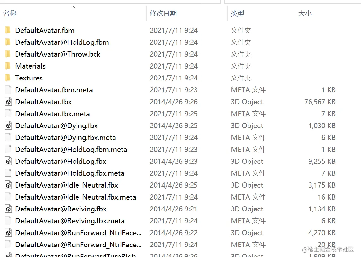Click the DefaultAvatar@Reviving.fbx.meta file icon

tap(8, 221)
